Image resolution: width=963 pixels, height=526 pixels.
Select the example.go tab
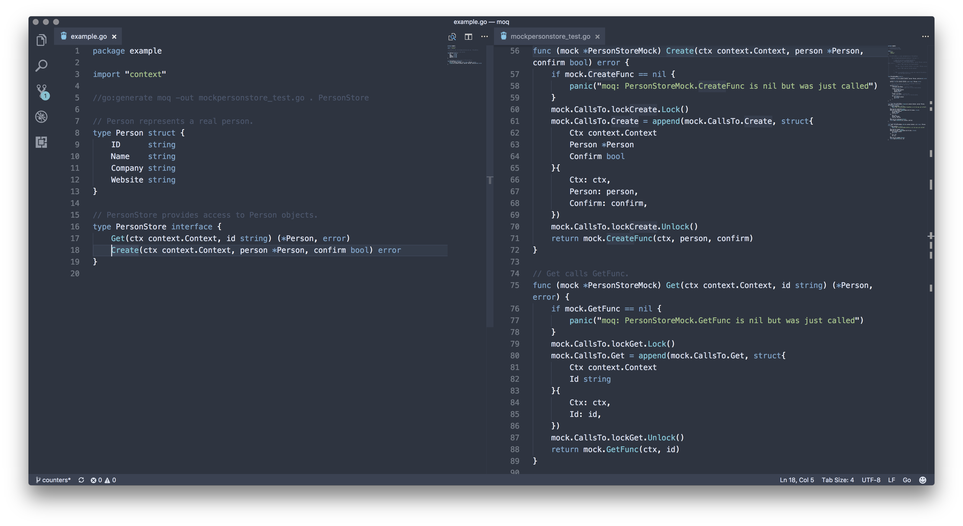pos(88,37)
